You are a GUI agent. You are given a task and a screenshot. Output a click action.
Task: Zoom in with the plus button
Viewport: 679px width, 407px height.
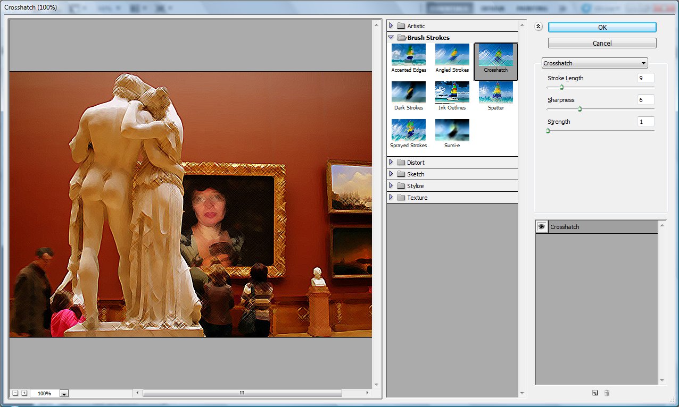(x=24, y=393)
